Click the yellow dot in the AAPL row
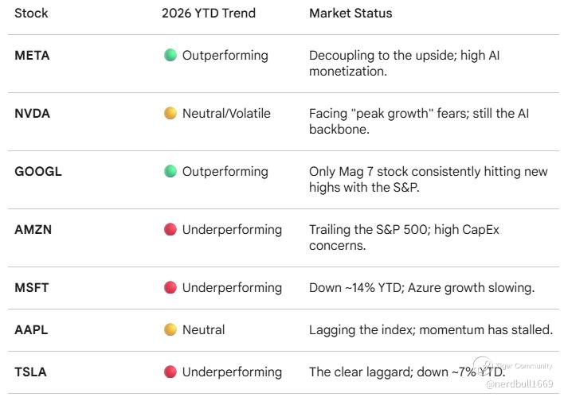 click(x=170, y=330)
